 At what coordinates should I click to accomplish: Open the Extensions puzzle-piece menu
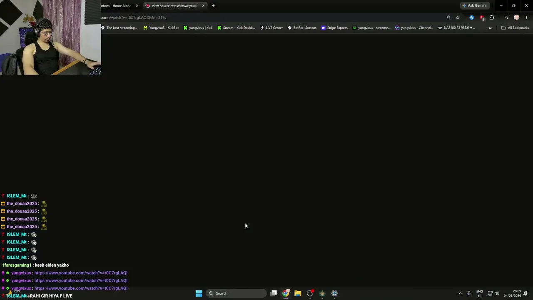coord(492,17)
